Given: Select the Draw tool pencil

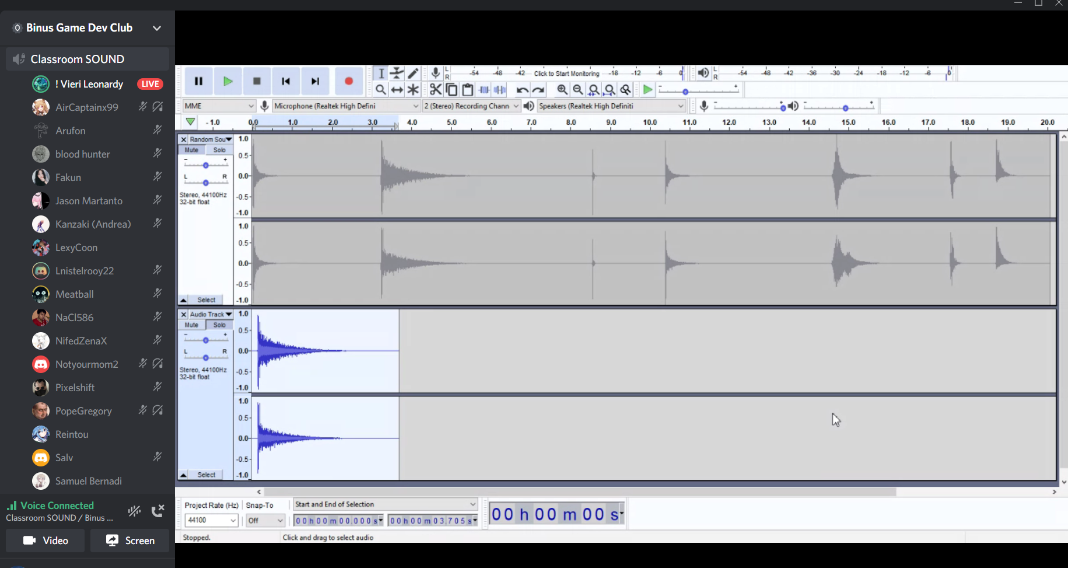Looking at the screenshot, I should coord(413,73).
